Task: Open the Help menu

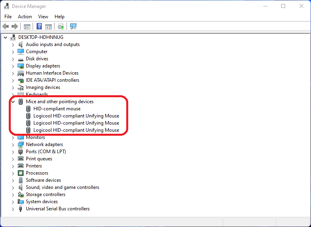Action: [59, 17]
